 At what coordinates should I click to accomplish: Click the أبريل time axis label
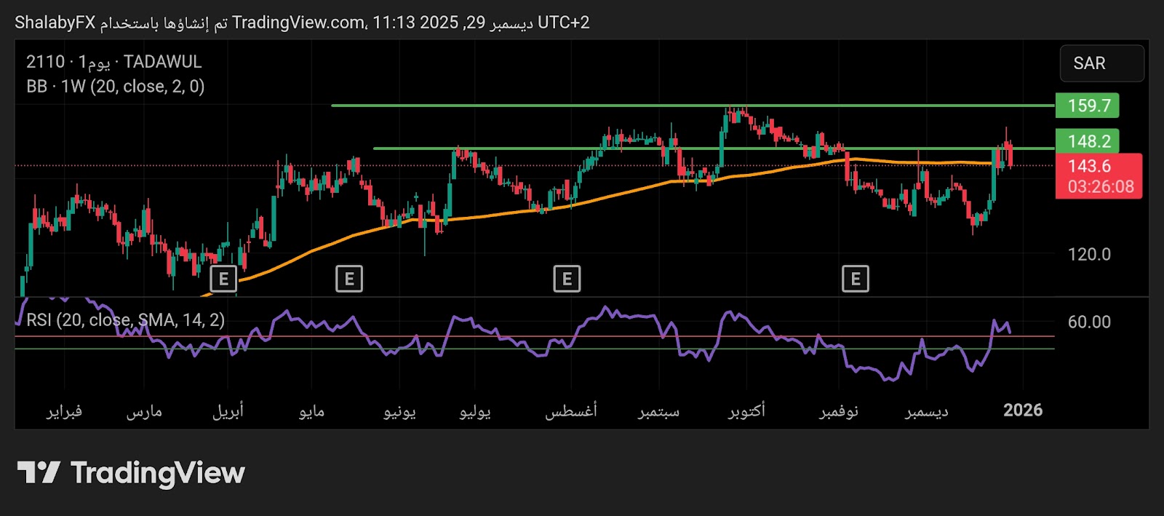[x=228, y=411]
